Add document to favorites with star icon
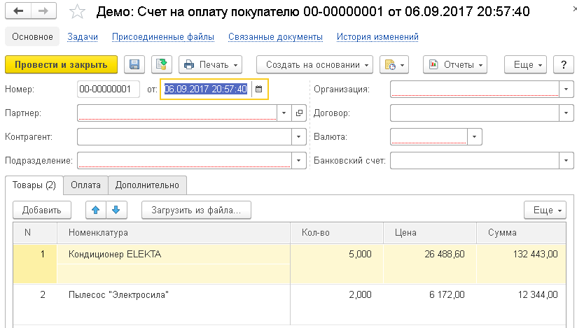The width and height of the screenshot is (577, 328). (81, 13)
